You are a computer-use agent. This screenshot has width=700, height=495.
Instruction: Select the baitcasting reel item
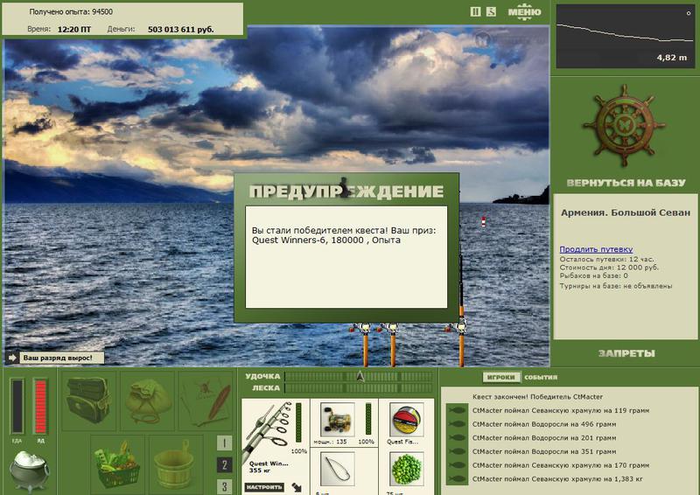click(338, 419)
